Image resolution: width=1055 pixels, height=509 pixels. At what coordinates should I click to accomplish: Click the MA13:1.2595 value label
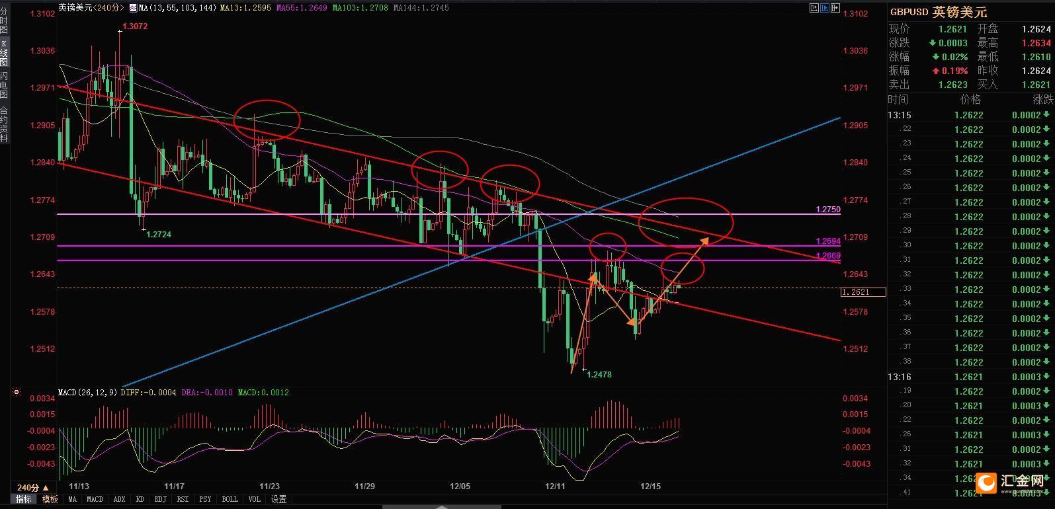click(244, 8)
